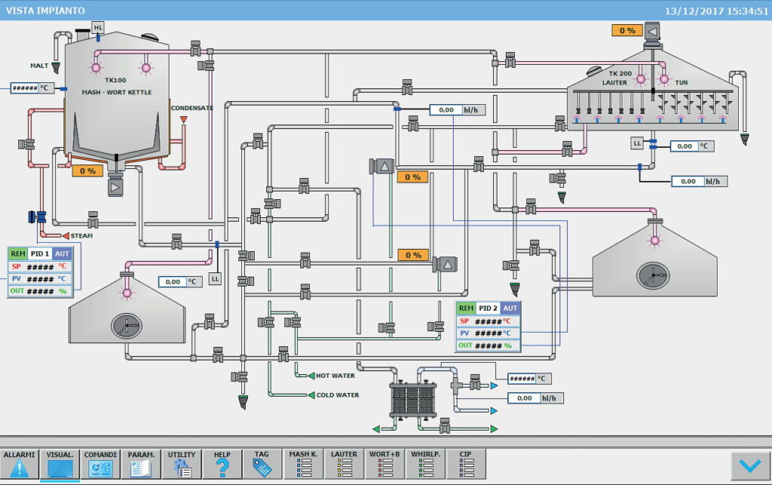Select mash kettle temperature ###### °C field
The width and height of the screenshot is (772, 485).
point(32,88)
